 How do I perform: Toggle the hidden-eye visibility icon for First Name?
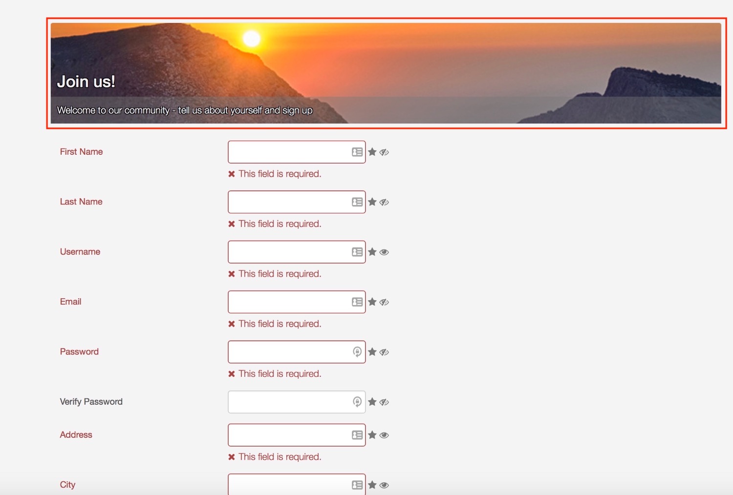point(384,152)
